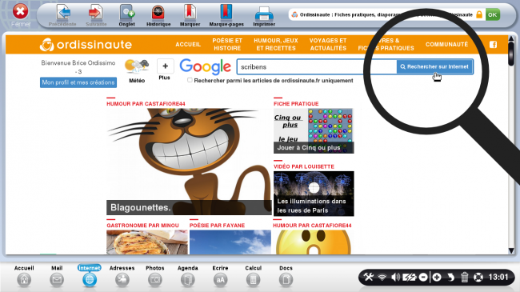Click the zoom plus icon in tray
The image size is (520, 292).
pos(437,277)
